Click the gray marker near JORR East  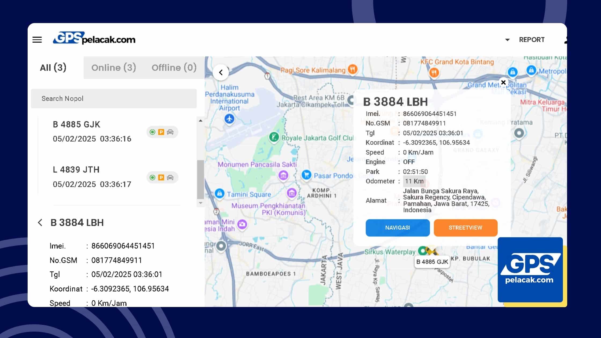pyautogui.click(x=221, y=246)
